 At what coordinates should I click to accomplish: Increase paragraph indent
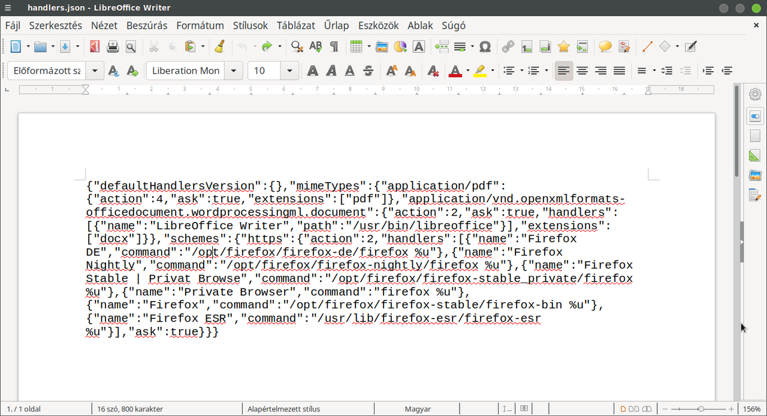(x=708, y=71)
